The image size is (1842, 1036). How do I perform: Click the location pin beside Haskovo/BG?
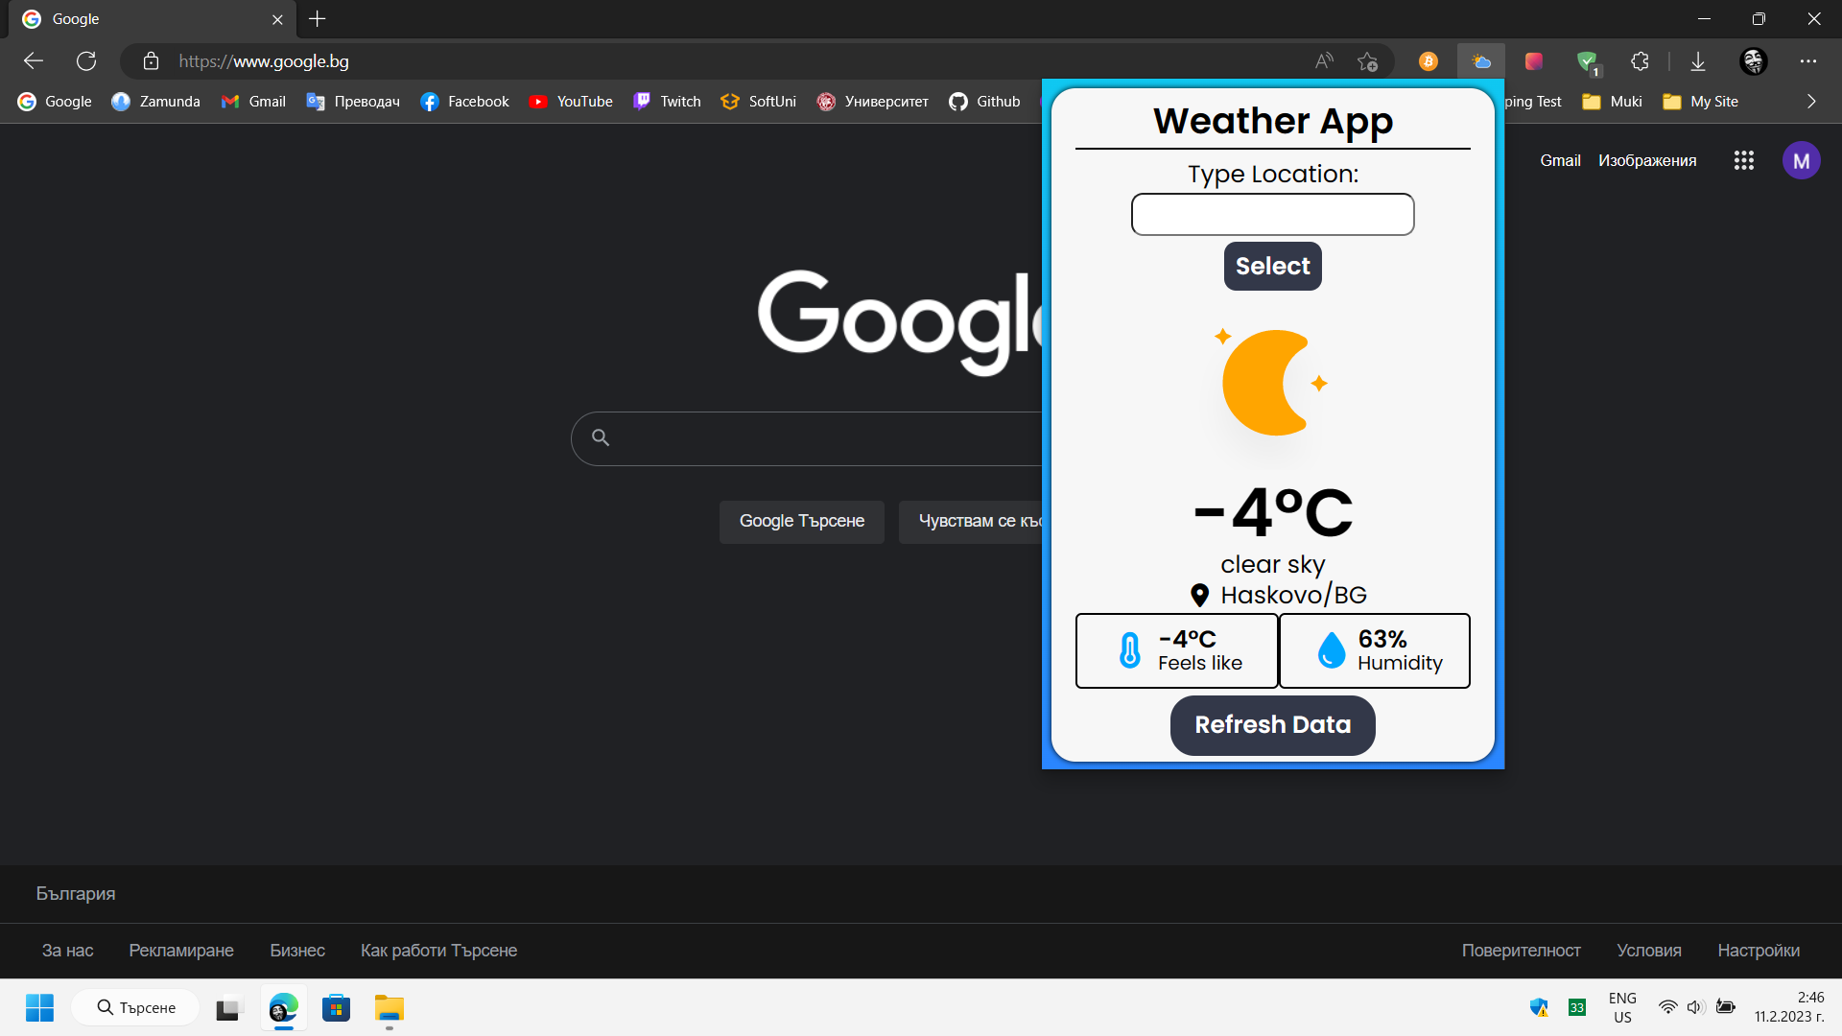coord(1200,595)
